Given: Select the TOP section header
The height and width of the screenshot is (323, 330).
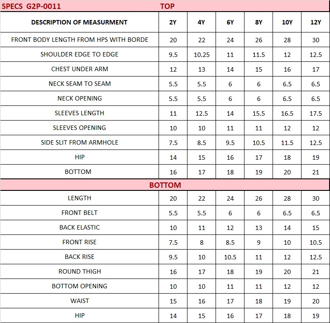Looking at the screenshot, I should point(167,6).
